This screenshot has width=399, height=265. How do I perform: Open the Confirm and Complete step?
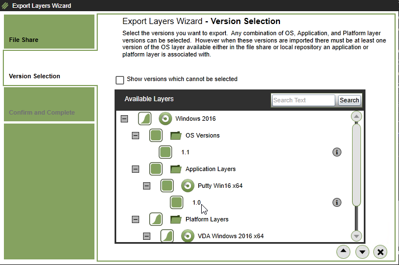[x=49, y=104]
